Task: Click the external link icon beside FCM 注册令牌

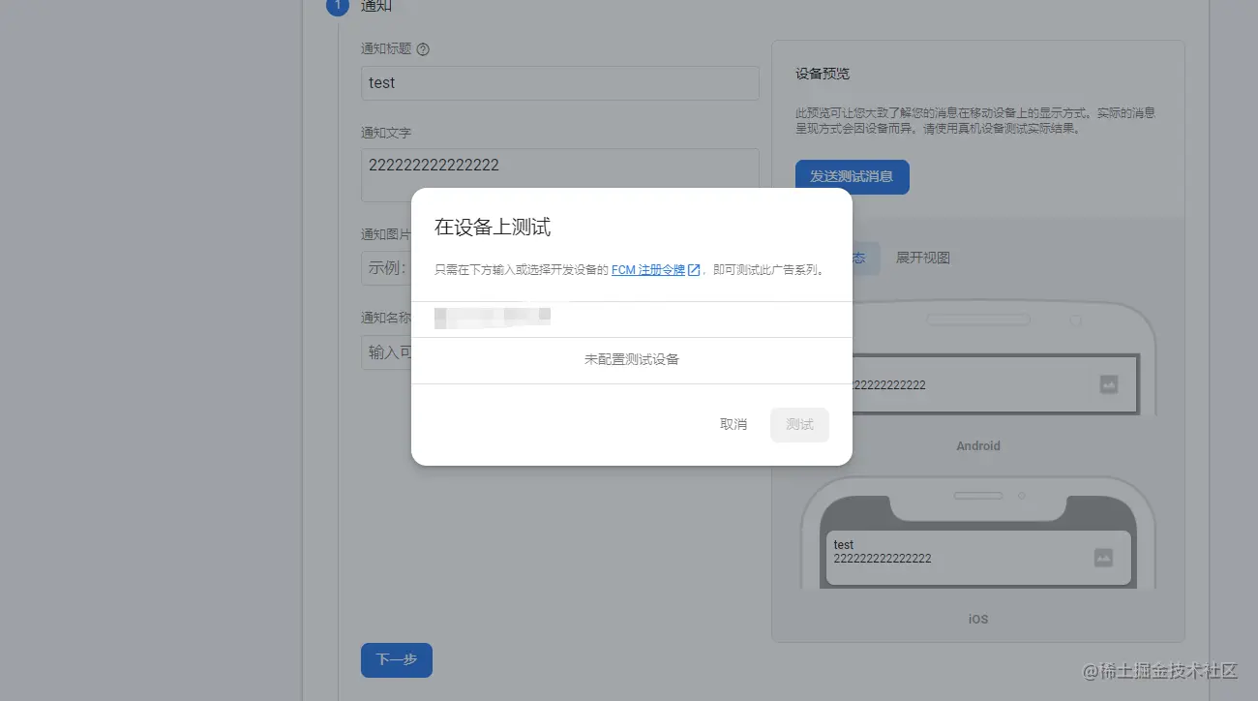Action: 694,270
